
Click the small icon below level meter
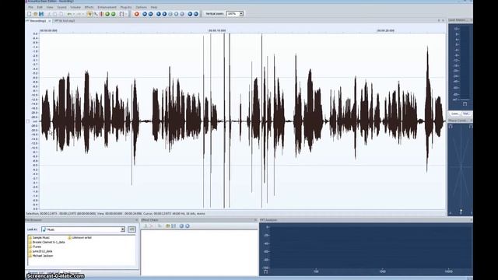pos(465,103)
